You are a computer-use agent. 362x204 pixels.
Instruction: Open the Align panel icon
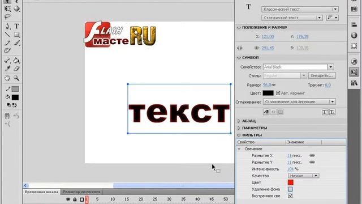[x=354, y=24]
